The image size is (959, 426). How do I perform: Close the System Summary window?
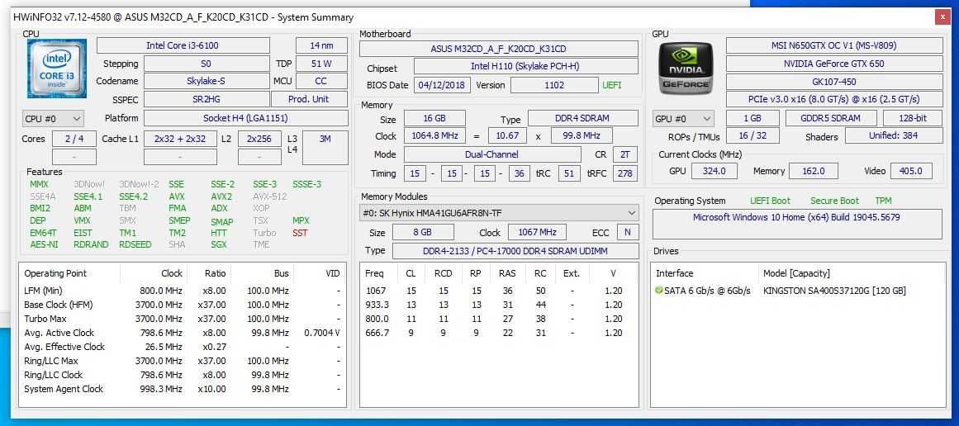[942, 17]
